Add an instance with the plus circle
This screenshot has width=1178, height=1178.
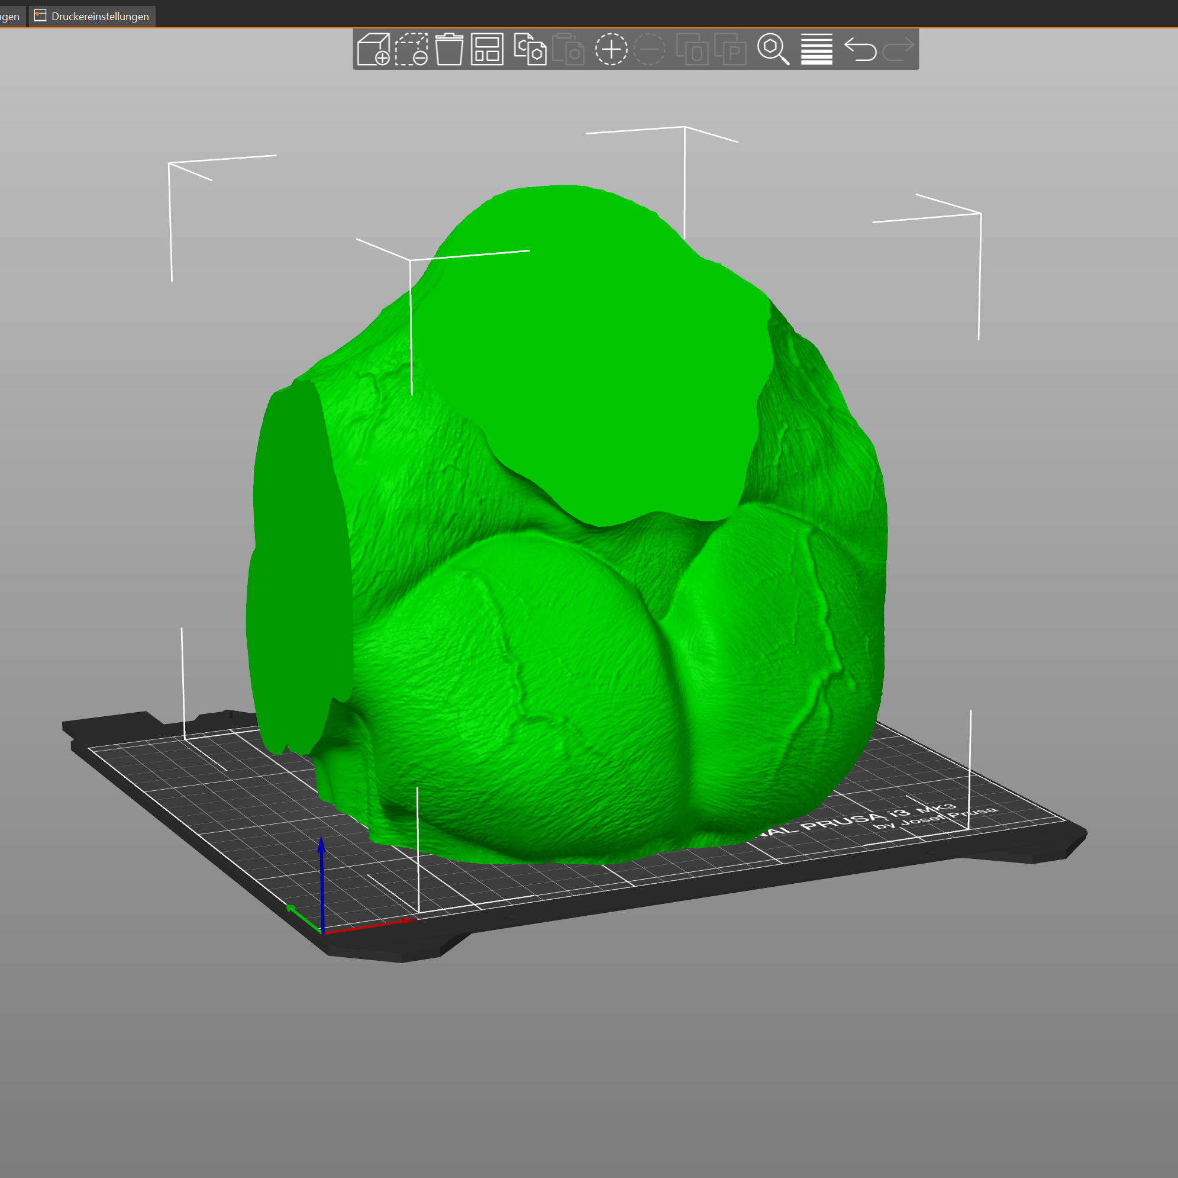(611, 49)
